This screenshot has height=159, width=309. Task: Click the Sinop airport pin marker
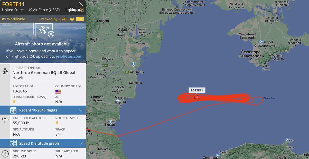pyautogui.click(x=288, y=140)
